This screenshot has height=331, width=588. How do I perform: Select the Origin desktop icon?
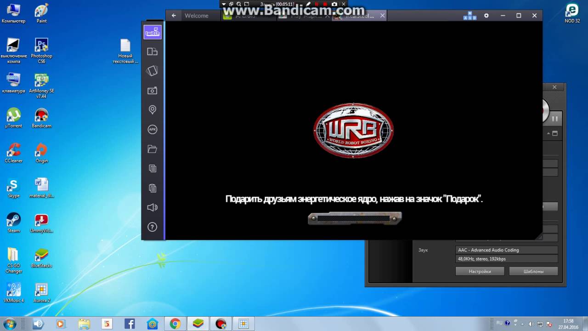41,153
